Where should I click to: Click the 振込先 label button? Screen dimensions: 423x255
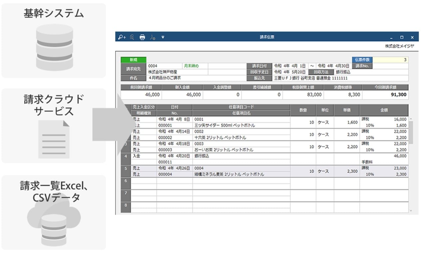tap(259, 78)
